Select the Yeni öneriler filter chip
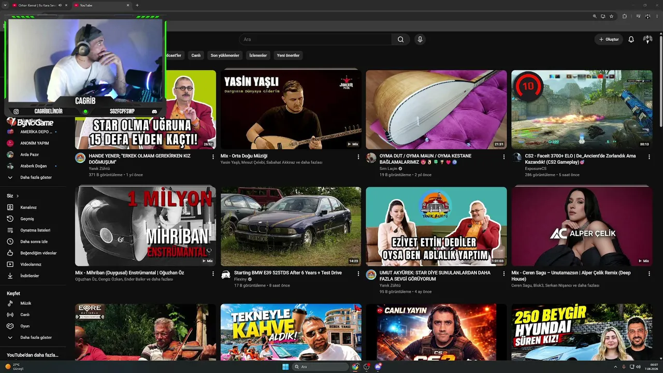Image resolution: width=663 pixels, height=373 pixels. (288, 55)
